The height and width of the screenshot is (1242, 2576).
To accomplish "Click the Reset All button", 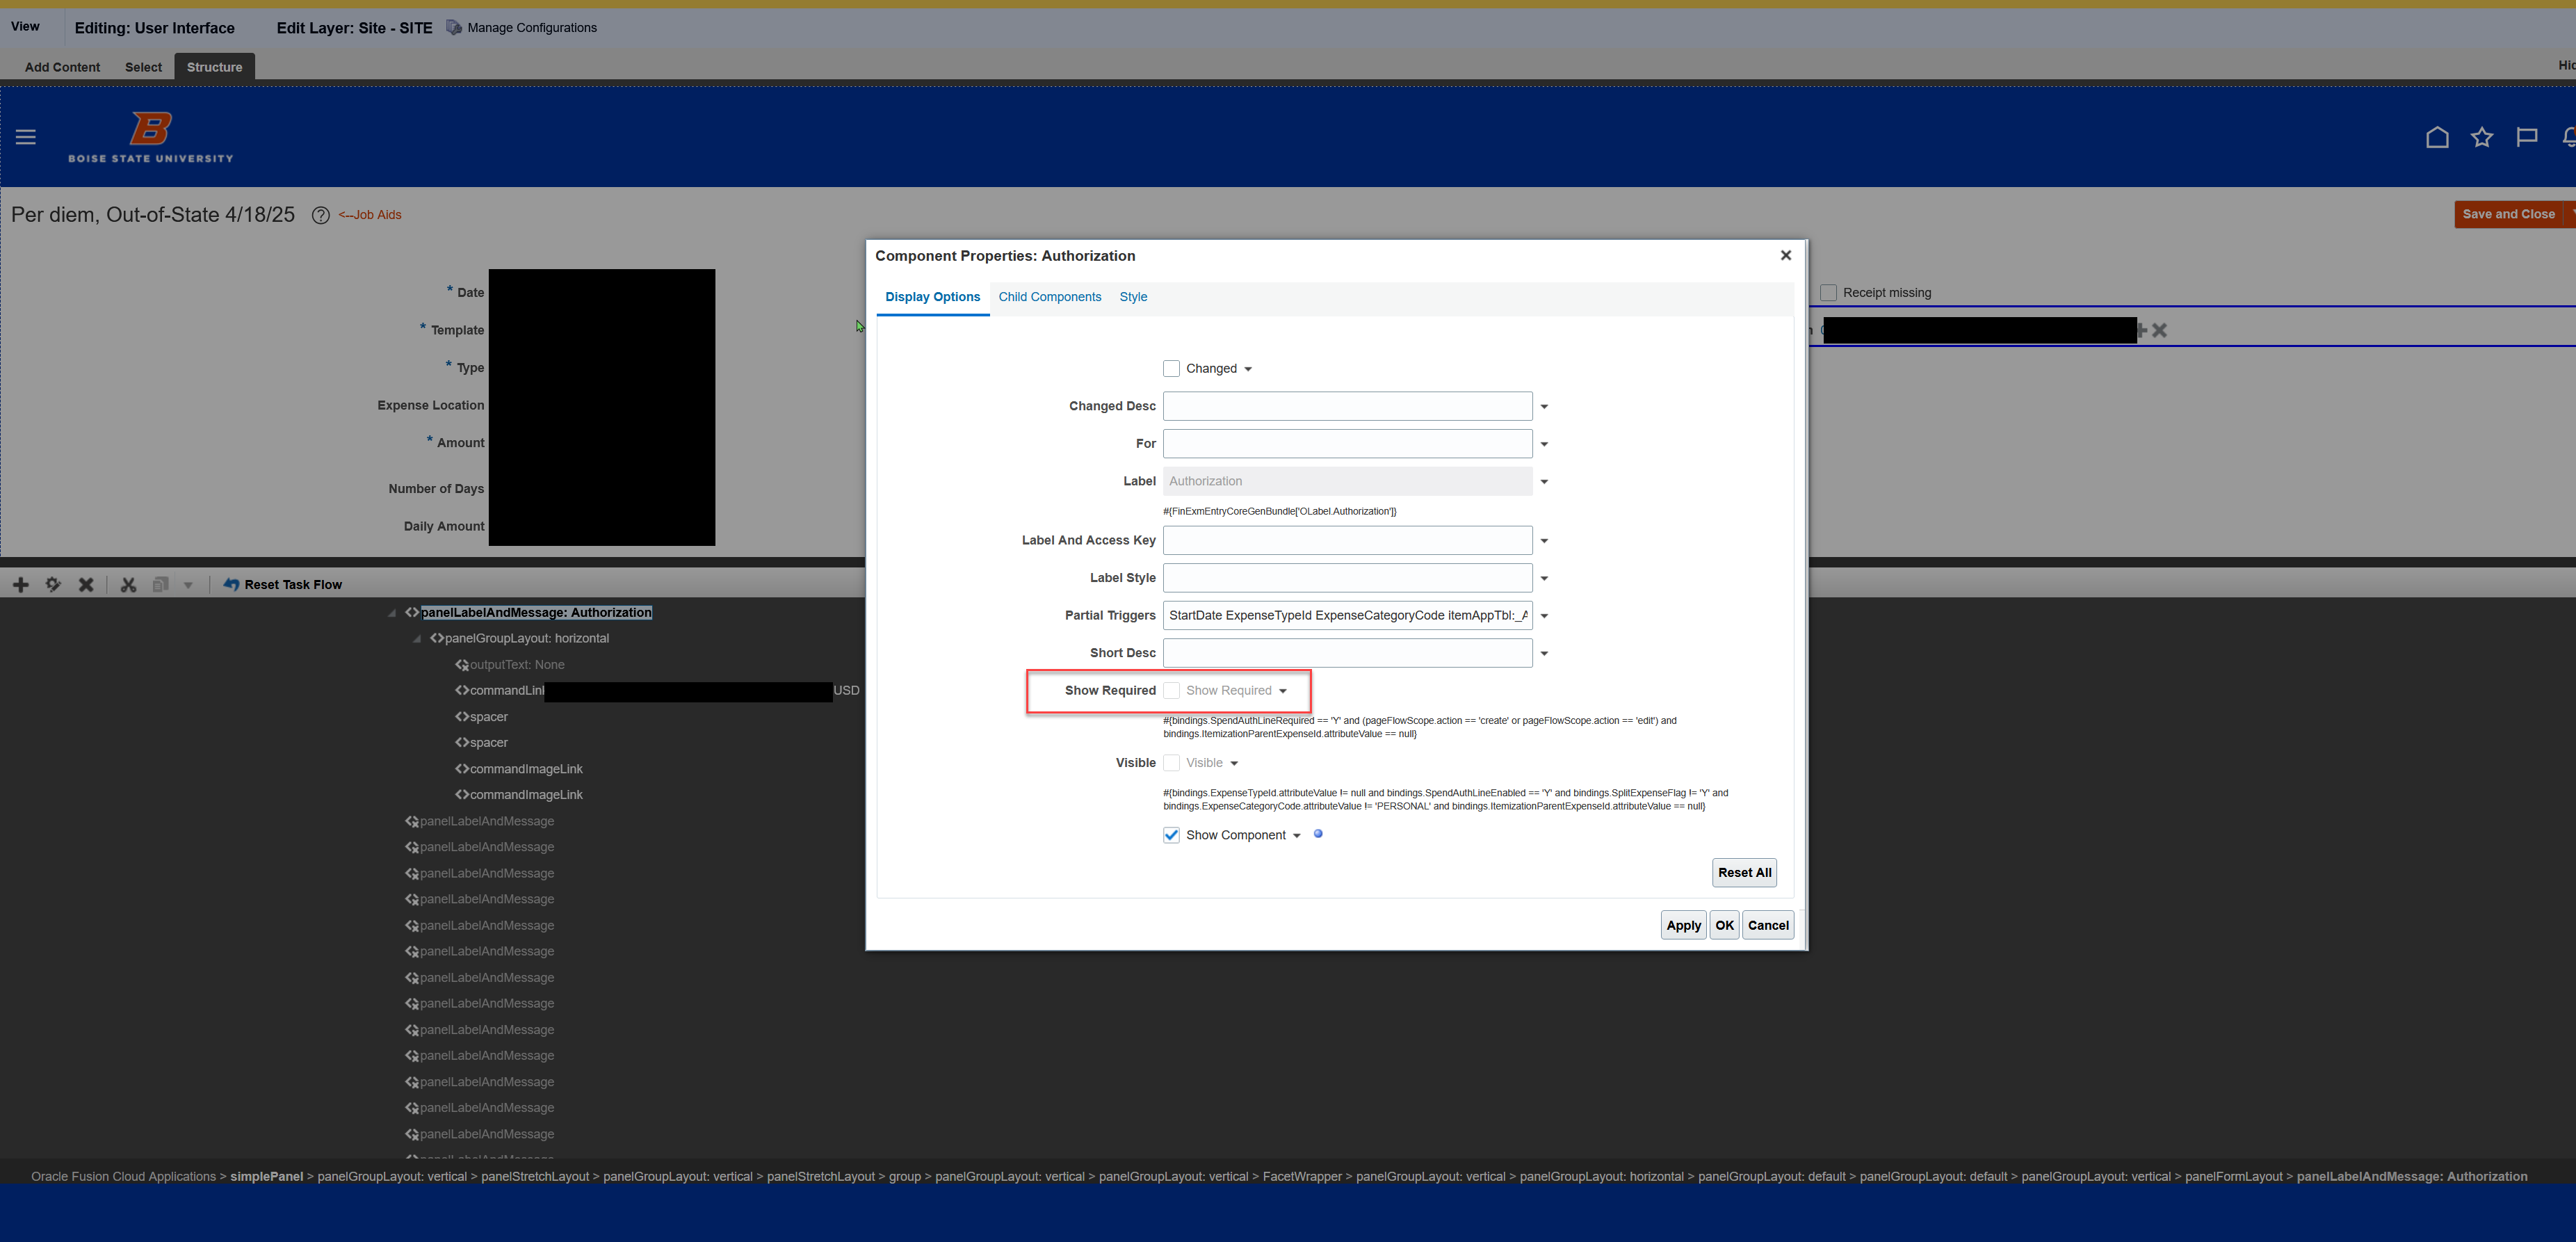I will click(1745, 873).
